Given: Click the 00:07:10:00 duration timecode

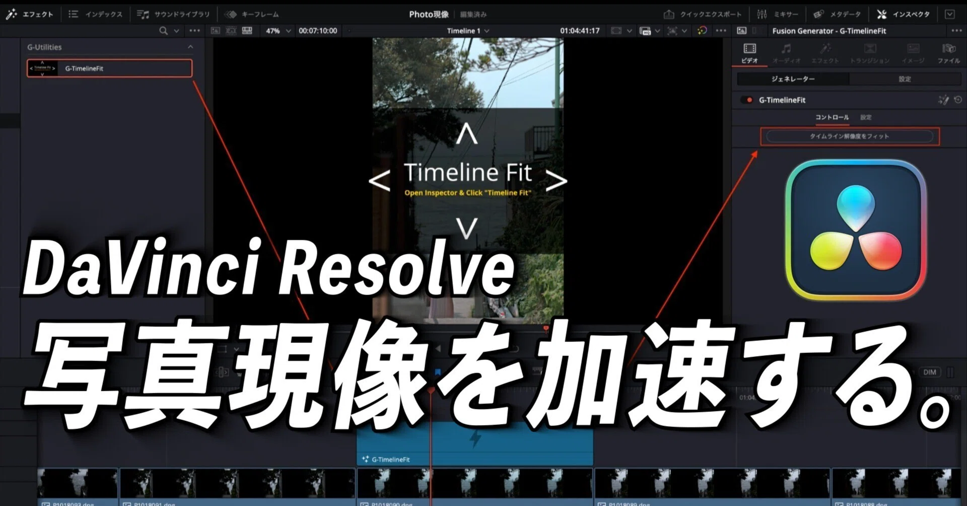Looking at the screenshot, I should pos(318,31).
